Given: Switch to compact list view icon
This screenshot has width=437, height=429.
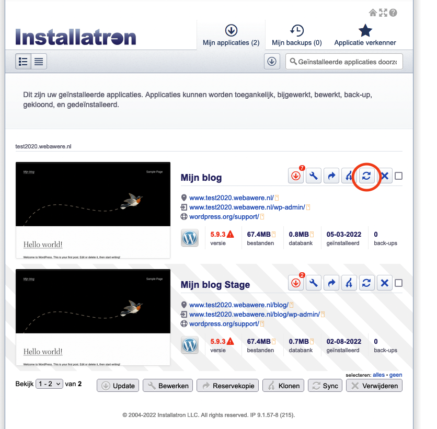Looking at the screenshot, I should [39, 61].
